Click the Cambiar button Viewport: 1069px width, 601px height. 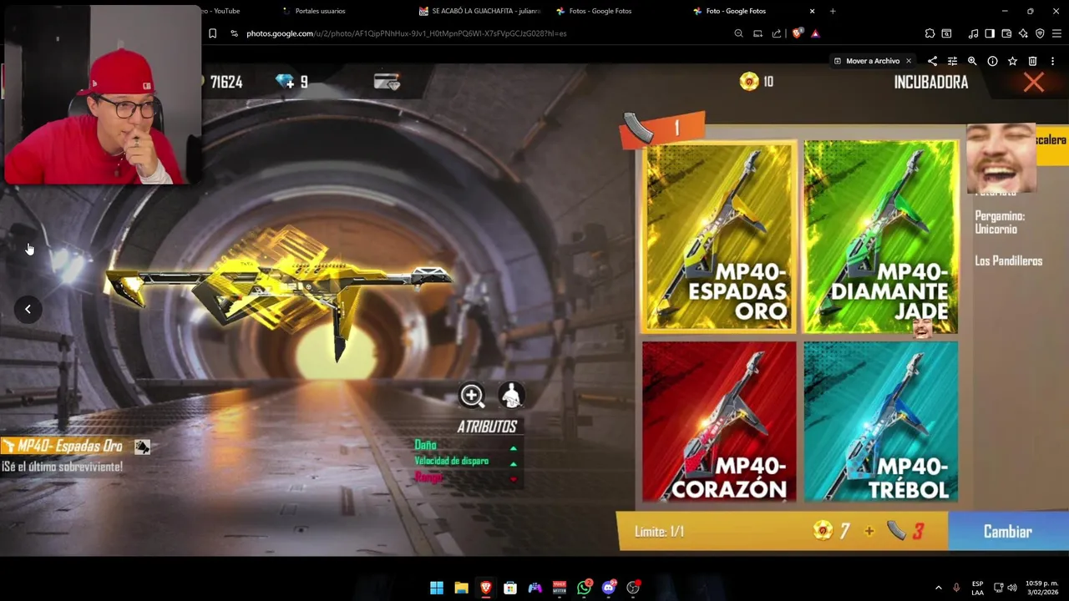point(1008,532)
